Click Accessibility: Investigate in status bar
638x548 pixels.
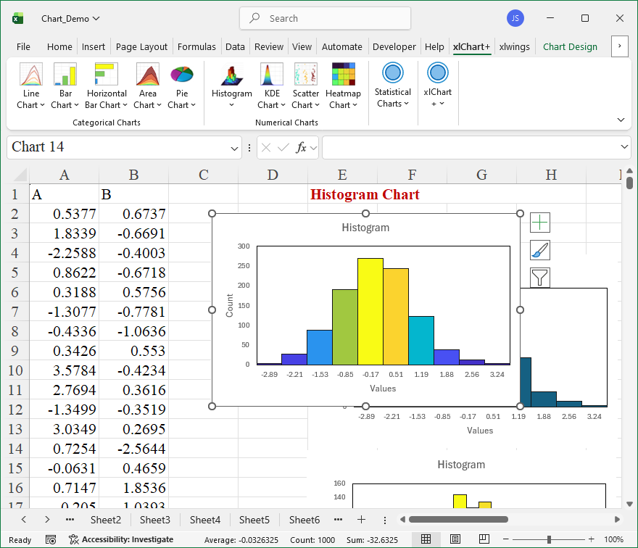coord(121,539)
